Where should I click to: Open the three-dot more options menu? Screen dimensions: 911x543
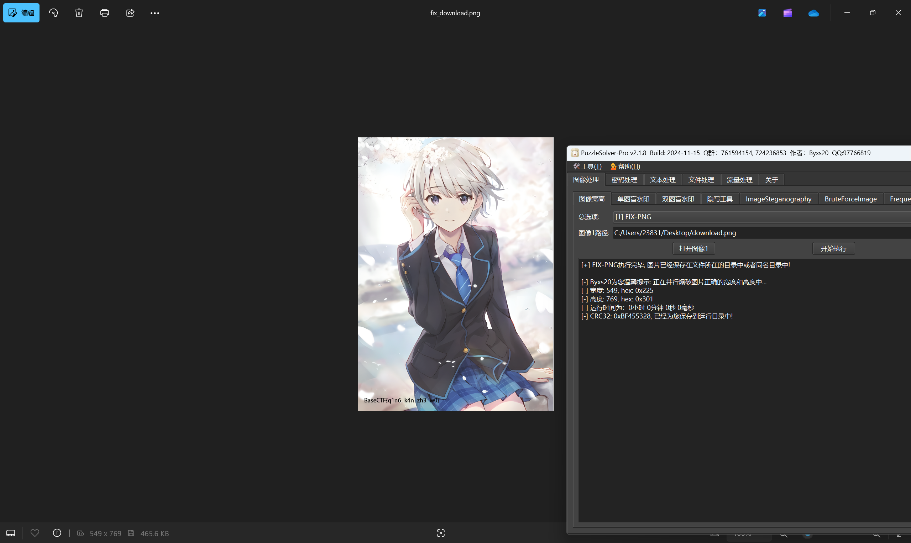(x=155, y=13)
